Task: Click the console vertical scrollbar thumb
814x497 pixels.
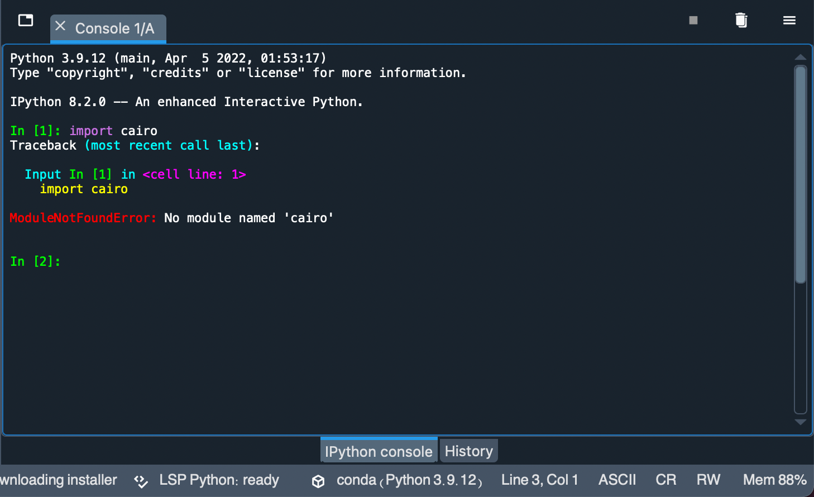Action: pos(800,173)
